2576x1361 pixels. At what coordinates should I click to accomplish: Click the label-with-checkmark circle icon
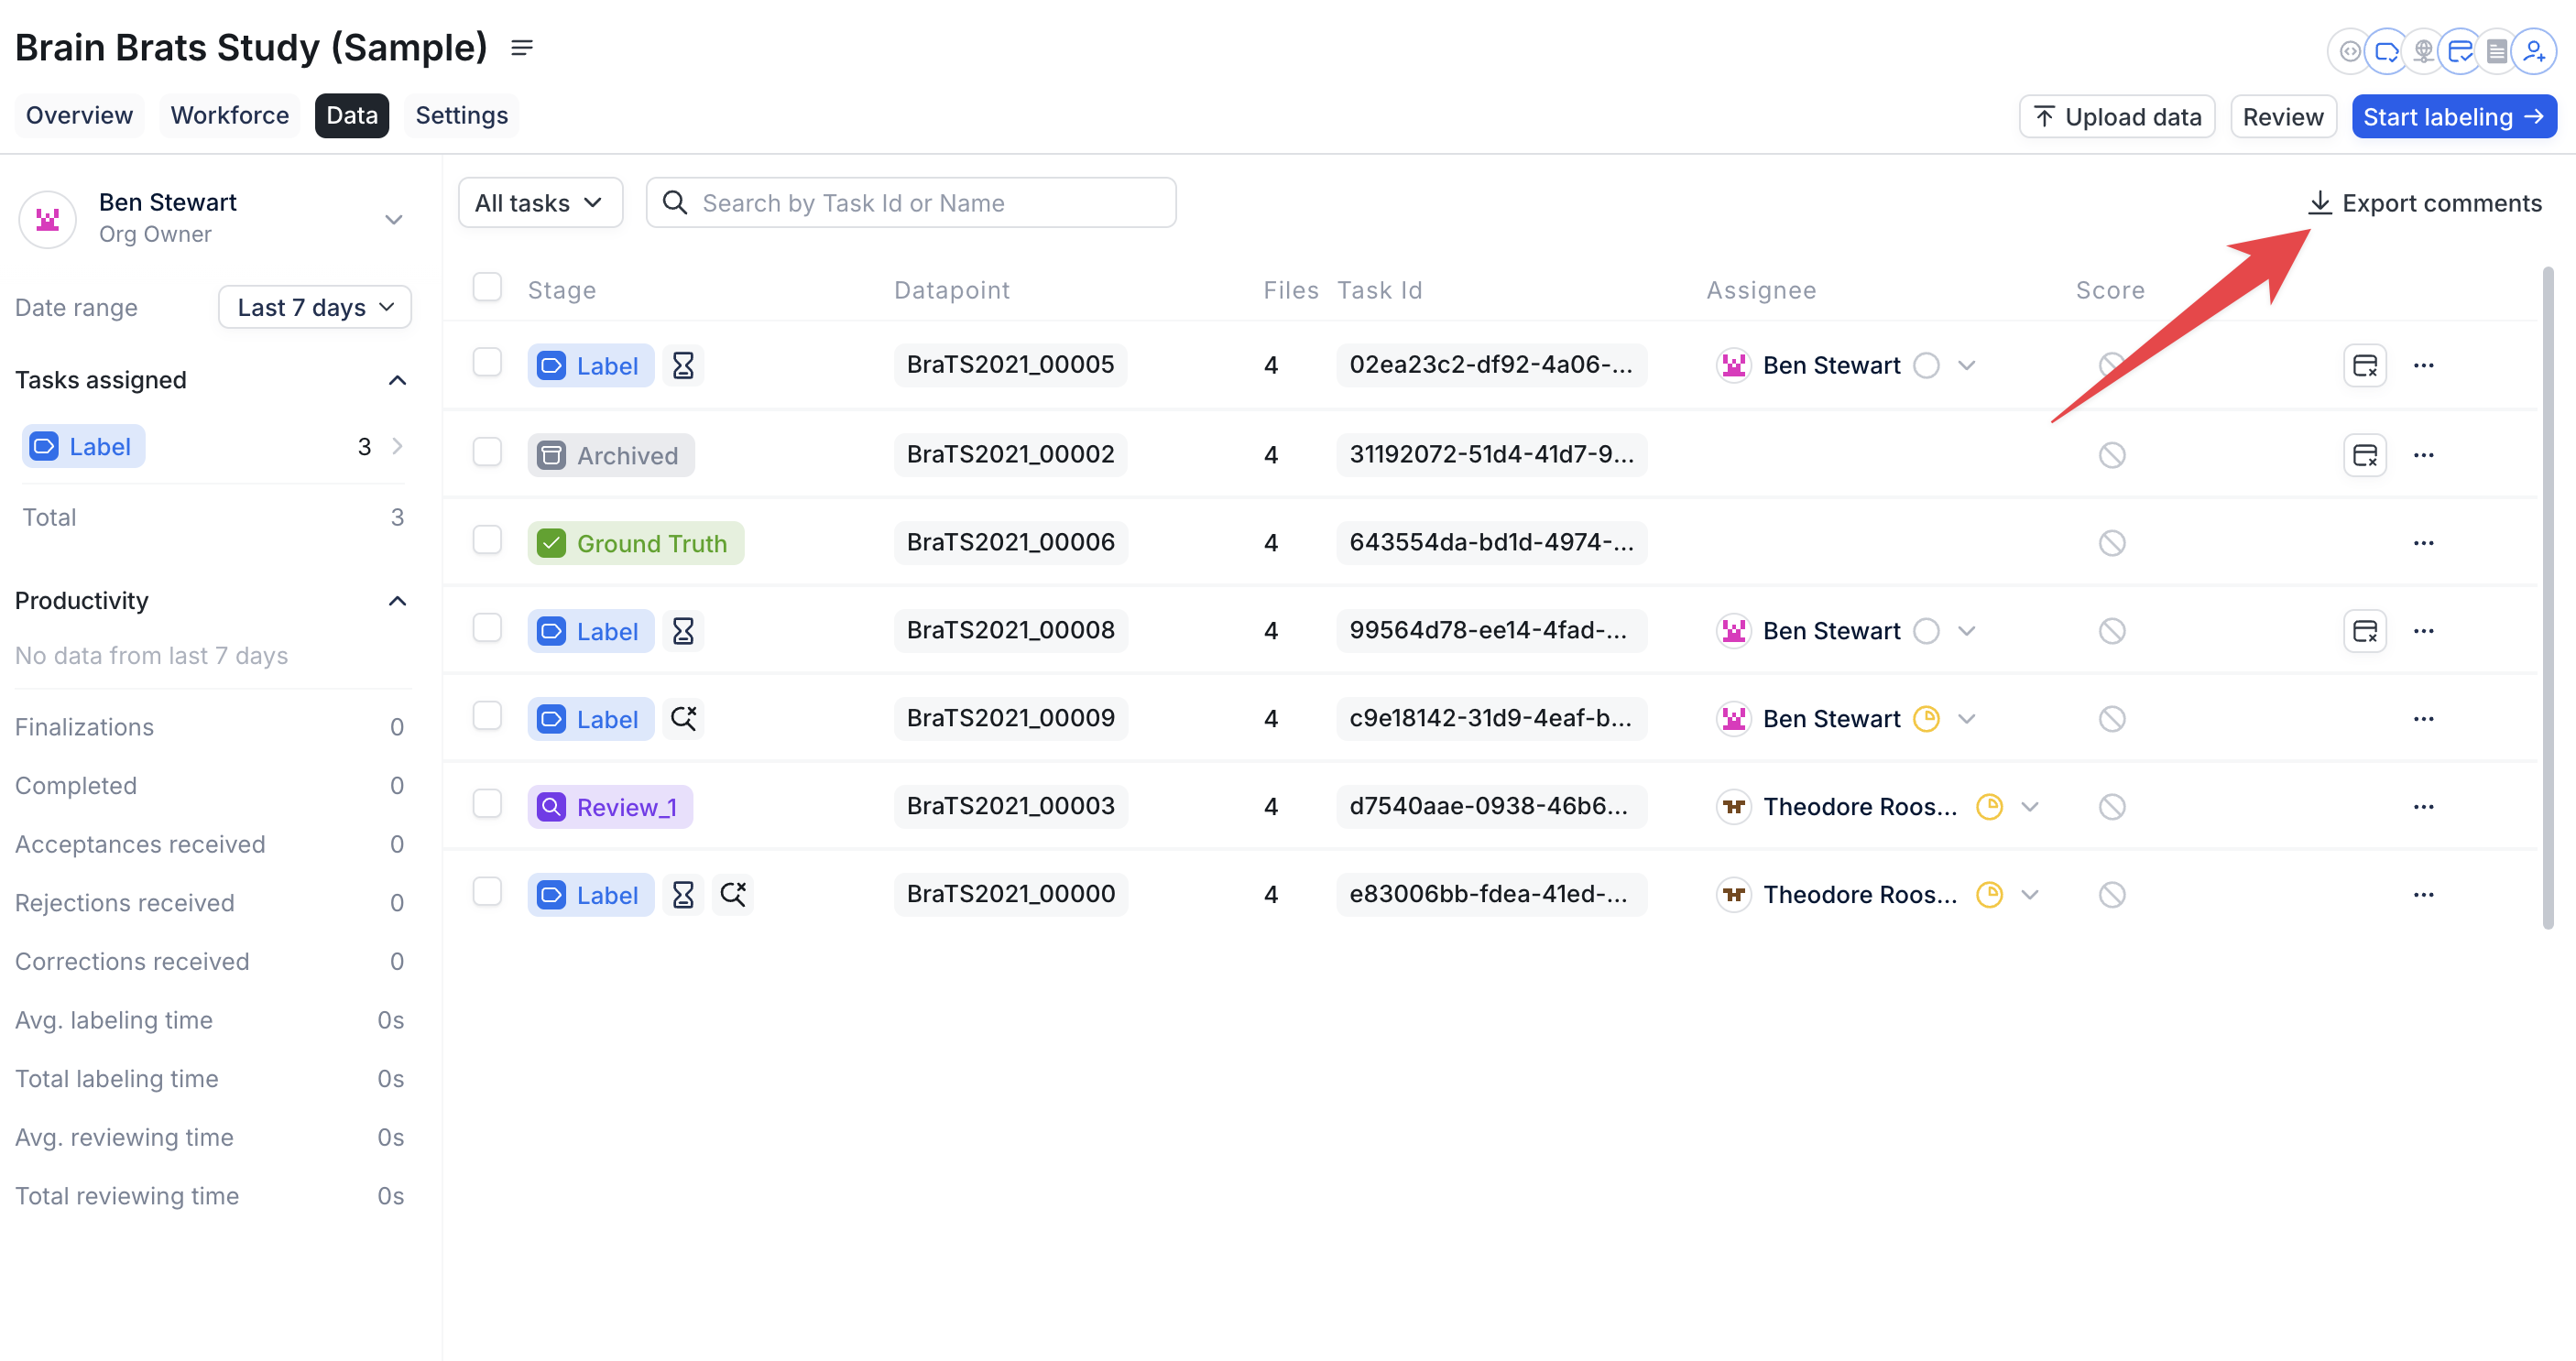(2387, 51)
